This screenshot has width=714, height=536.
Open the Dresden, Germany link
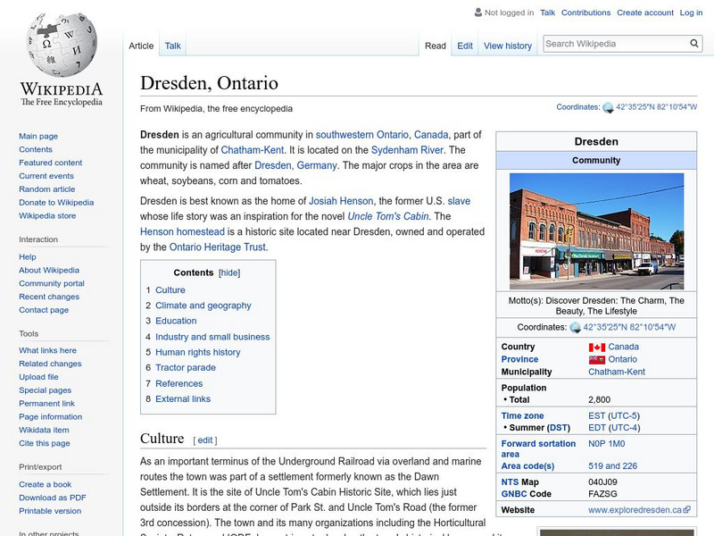click(x=295, y=165)
